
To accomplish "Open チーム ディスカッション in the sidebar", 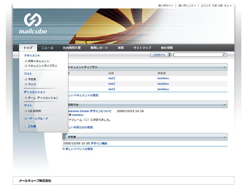I will tap(43, 98).
